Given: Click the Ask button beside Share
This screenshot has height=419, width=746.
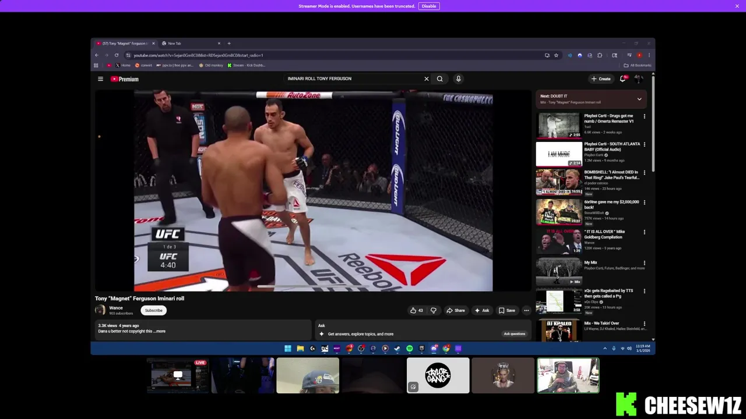Looking at the screenshot, I should (482, 310).
